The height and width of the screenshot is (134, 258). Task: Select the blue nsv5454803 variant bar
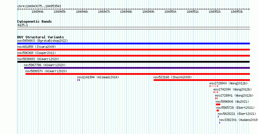pyautogui.click(x=133, y=44)
